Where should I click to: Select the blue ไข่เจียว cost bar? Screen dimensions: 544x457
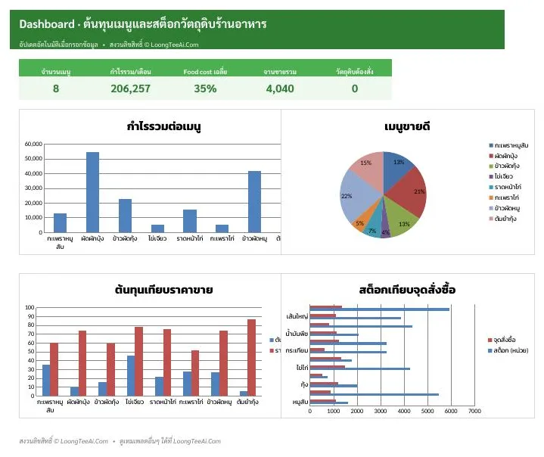131,376
